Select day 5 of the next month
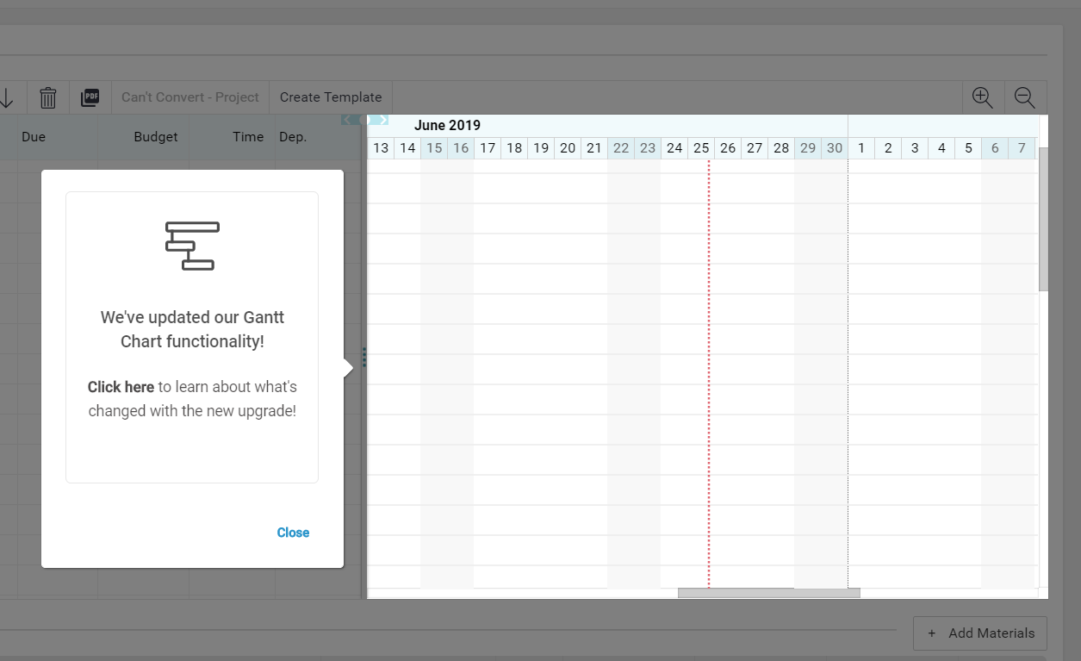This screenshot has width=1081, height=661. pyautogui.click(x=968, y=148)
